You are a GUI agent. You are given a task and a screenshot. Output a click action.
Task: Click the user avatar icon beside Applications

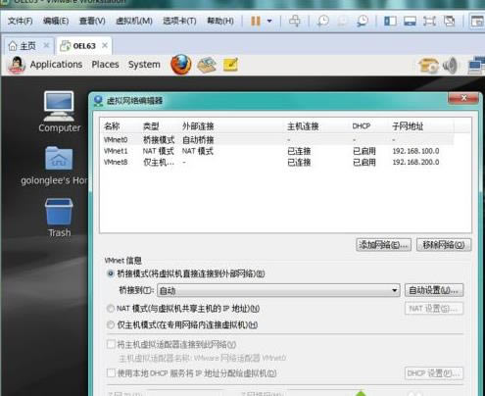coord(17,65)
